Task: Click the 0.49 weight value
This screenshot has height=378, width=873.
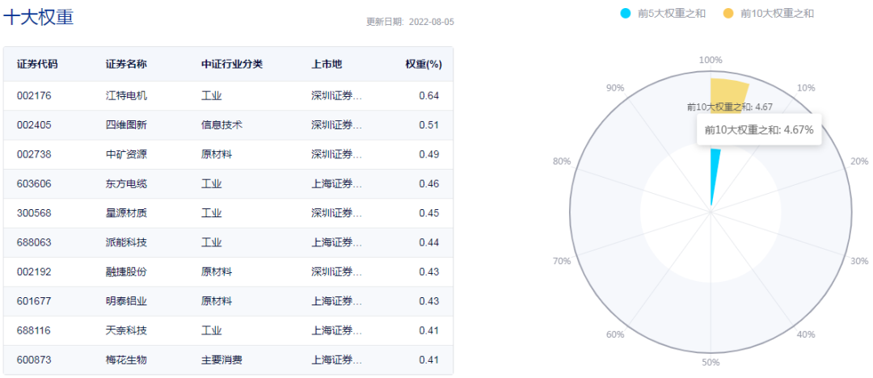Action: (428, 154)
